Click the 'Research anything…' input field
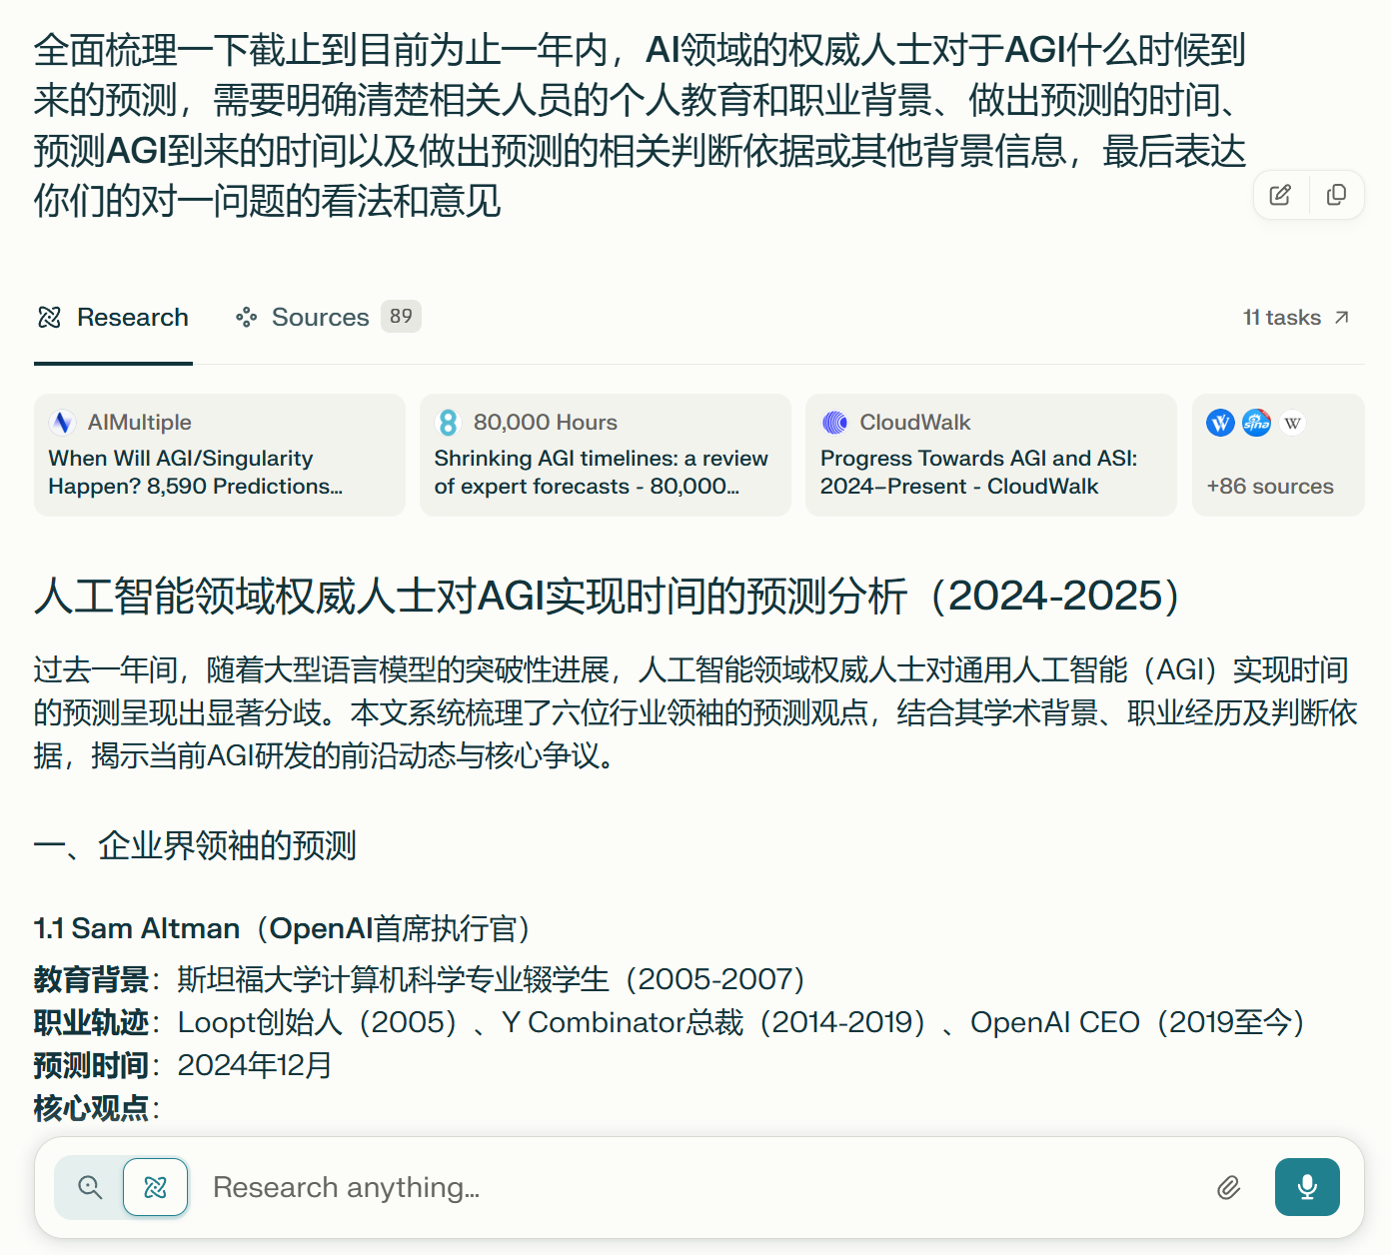This screenshot has width=1391, height=1255. [x=690, y=1187]
